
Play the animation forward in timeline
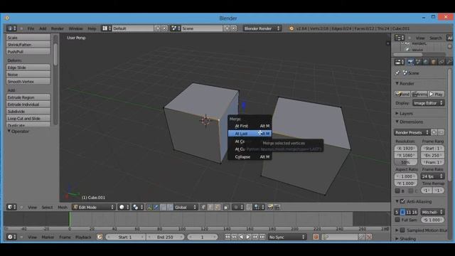[248, 237]
